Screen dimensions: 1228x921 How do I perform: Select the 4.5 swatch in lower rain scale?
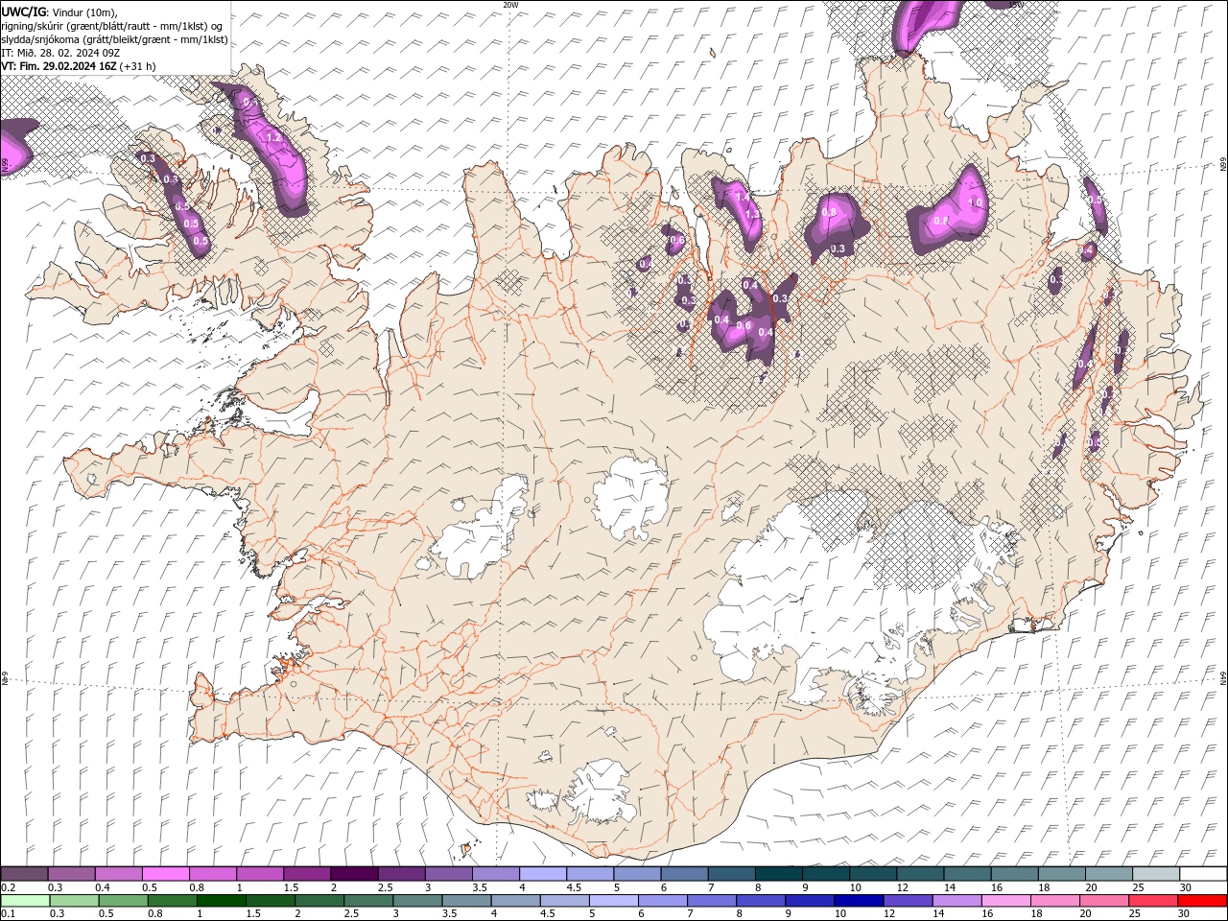pos(564,901)
